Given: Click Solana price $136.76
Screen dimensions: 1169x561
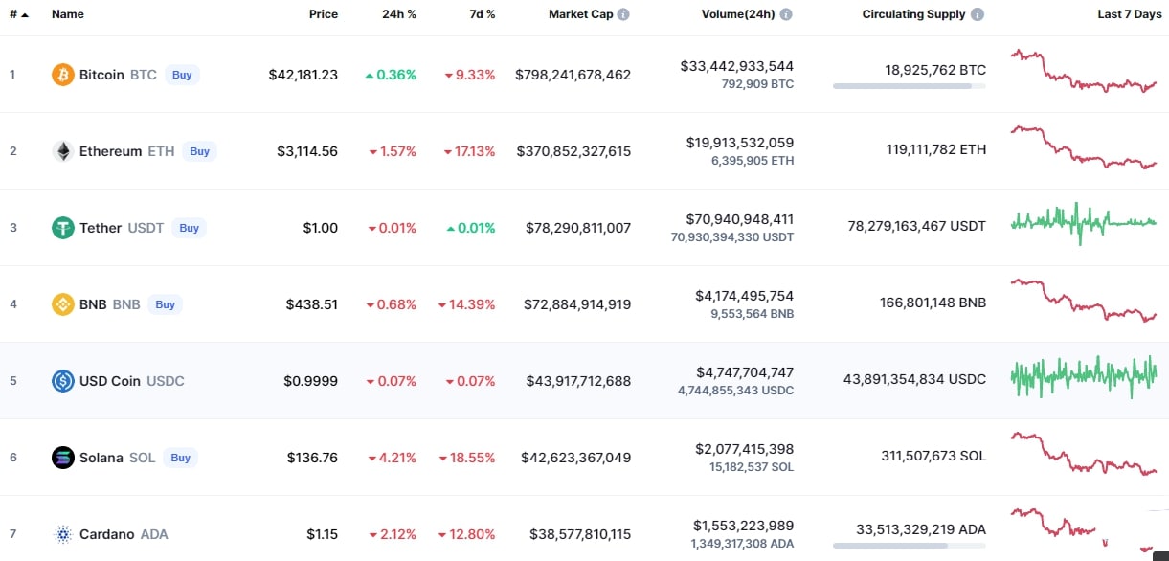Looking at the screenshot, I should point(313,458).
